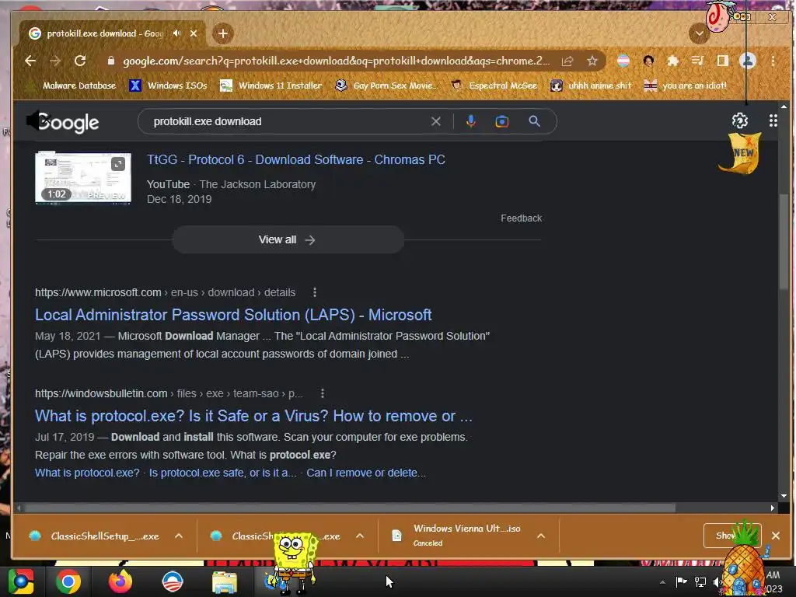
Task: Open What is protocol.exe result
Action: pyautogui.click(x=253, y=416)
